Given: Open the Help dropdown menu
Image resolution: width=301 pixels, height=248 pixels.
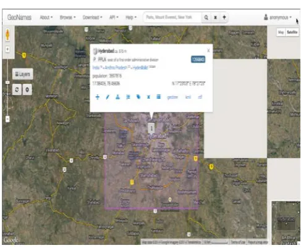Looking at the screenshot, I should tap(131, 17).
